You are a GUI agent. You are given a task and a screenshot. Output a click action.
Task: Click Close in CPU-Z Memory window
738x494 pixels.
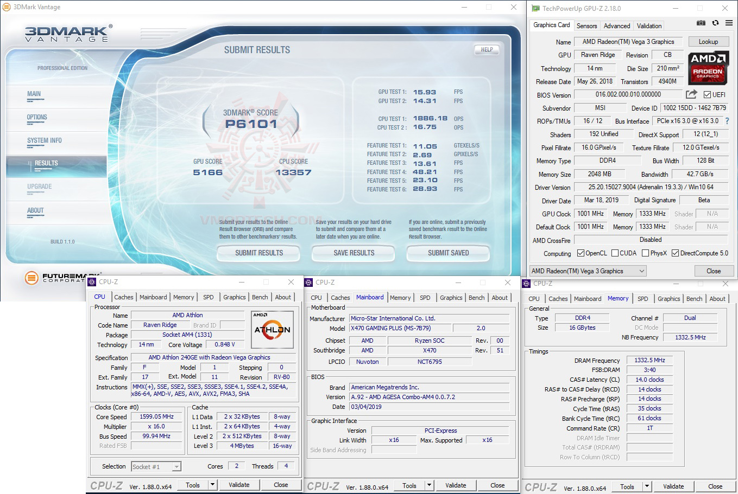pyautogui.click(x=715, y=486)
